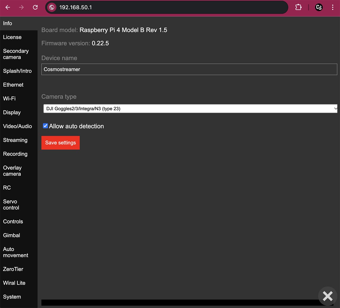
Task: Toggle Allow auto detection checkbox
Action: 45,126
